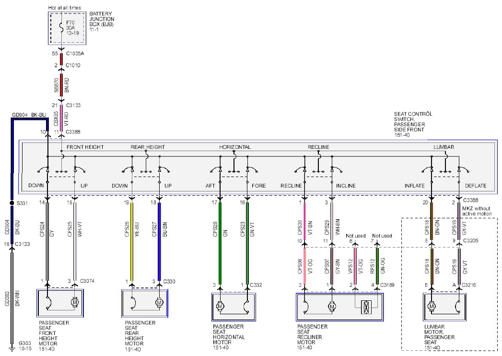The image size is (502, 356).
Task: Click the 'FORE' switch position label
Action: (x=259, y=186)
